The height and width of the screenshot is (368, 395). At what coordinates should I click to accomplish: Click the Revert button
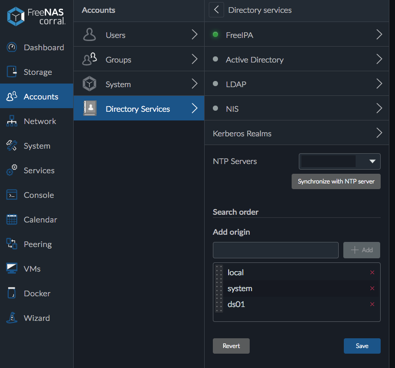coord(231,346)
